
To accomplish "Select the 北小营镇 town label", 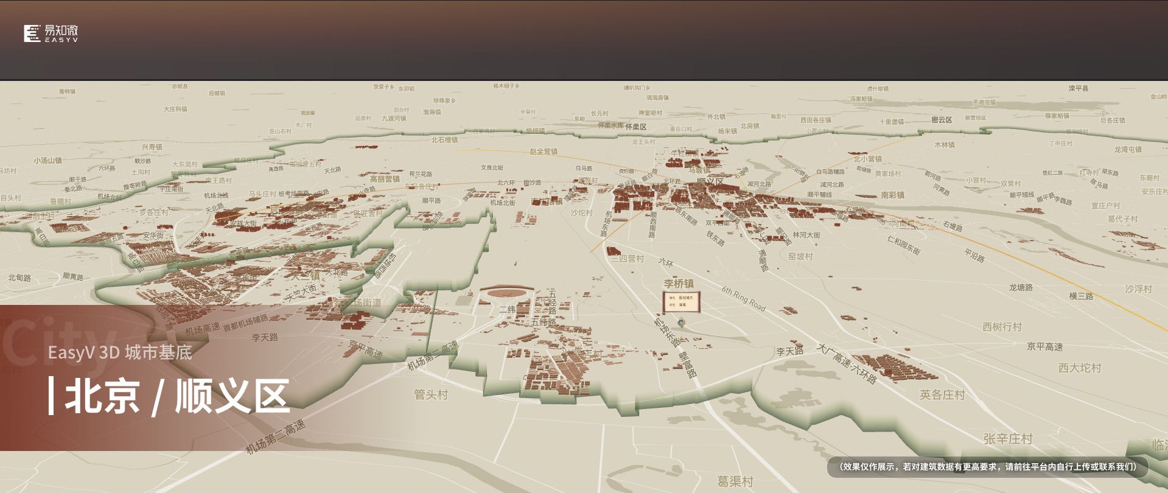I will pyautogui.click(x=867, y=159).
